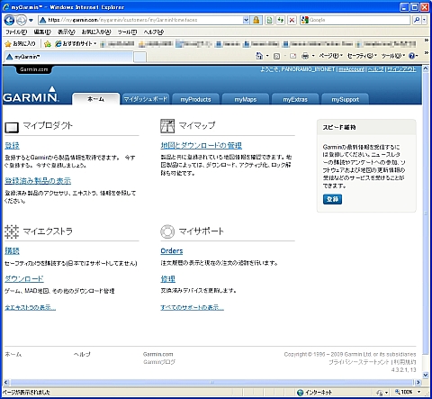Image resolution: width=432 pixels, height=399 pixels.
Task: Click the search magnifier icon
Action: (417, 20)
